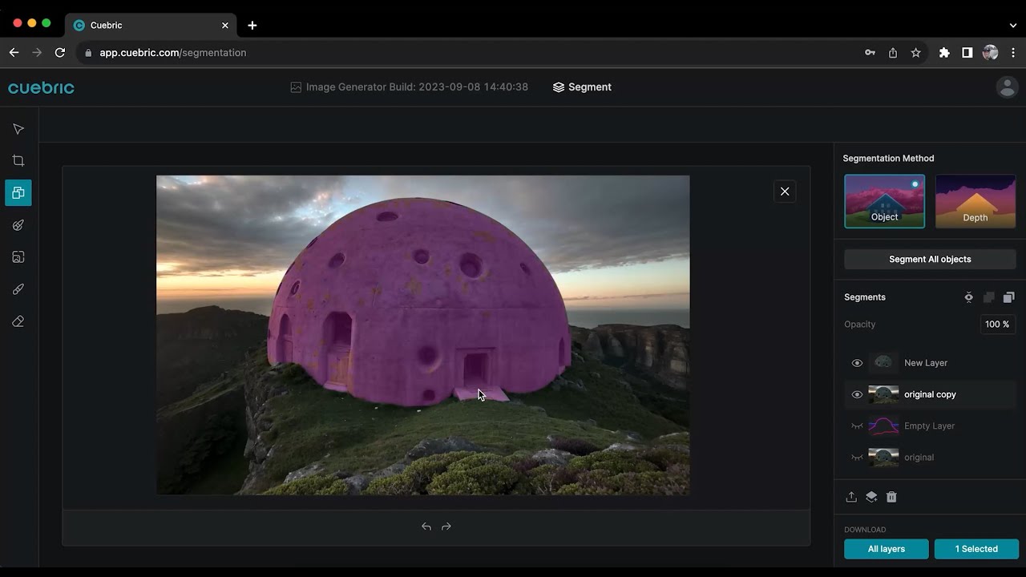Hide the New Layer segment
The width and height of the screenshot is (1026, 577).
(x=857, y=362)
